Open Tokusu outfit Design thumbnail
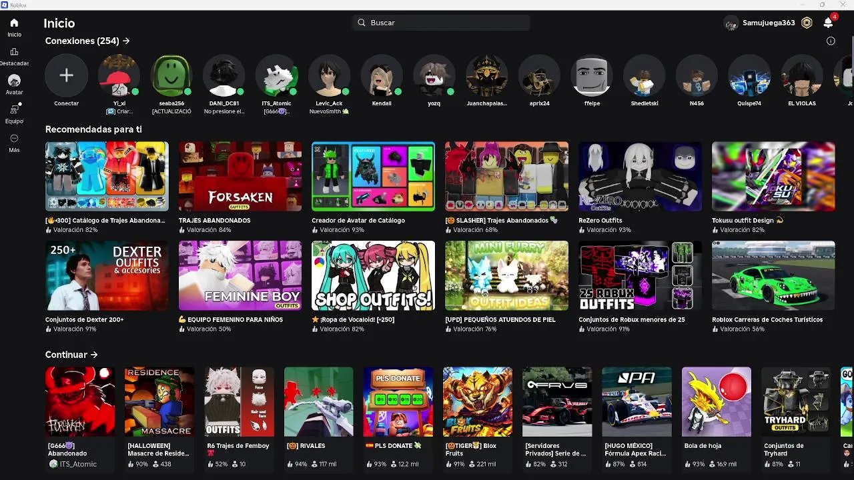 click(773, 176)
